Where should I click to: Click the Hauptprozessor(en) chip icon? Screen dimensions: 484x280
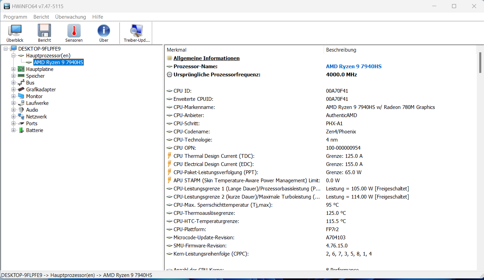21,55
